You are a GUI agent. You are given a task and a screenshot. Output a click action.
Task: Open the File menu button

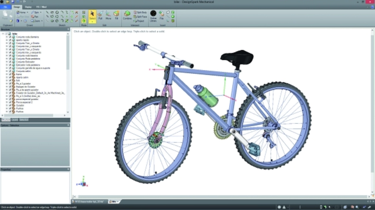[6, 7]
